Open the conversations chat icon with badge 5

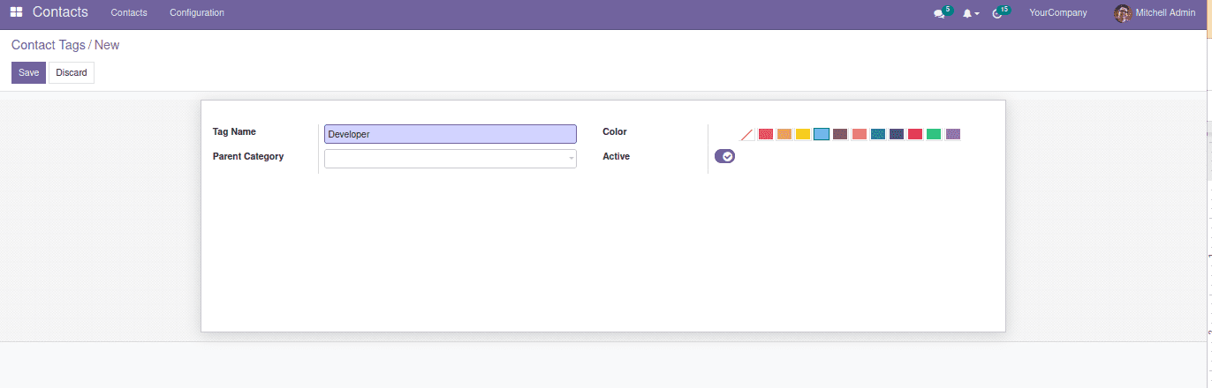click(x=939, y=14)
